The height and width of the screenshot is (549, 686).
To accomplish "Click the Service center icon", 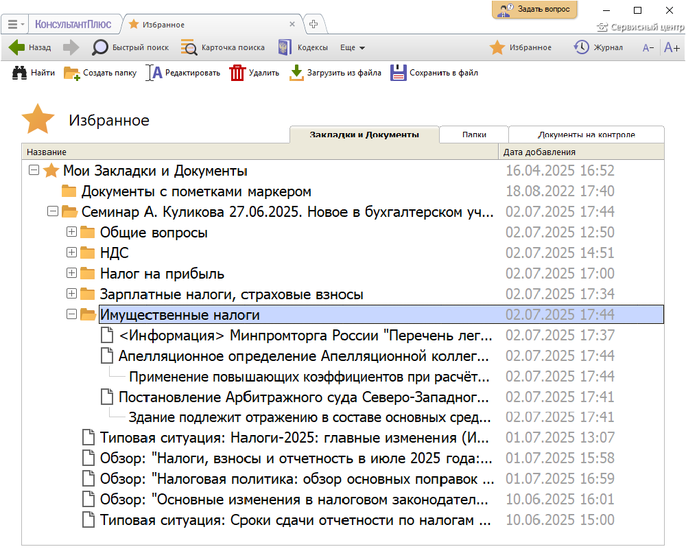I will (x=602, y=27).
